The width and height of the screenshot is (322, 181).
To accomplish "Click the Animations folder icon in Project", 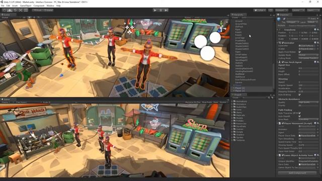I will pyautogui.click(x=234, y=102).
